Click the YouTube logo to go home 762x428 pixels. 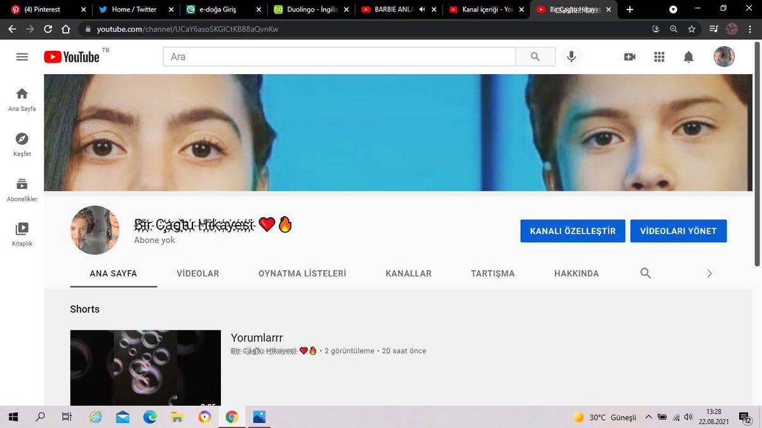point(70,56)
